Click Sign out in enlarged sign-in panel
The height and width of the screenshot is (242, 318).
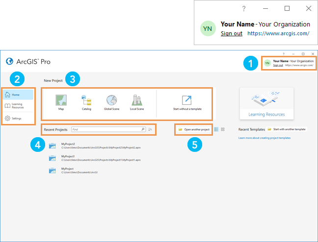232,33
